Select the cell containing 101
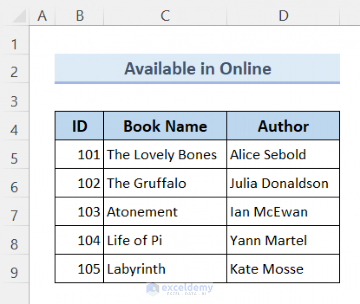This screenshot has width=360, height=304. [x=79, y=155]
